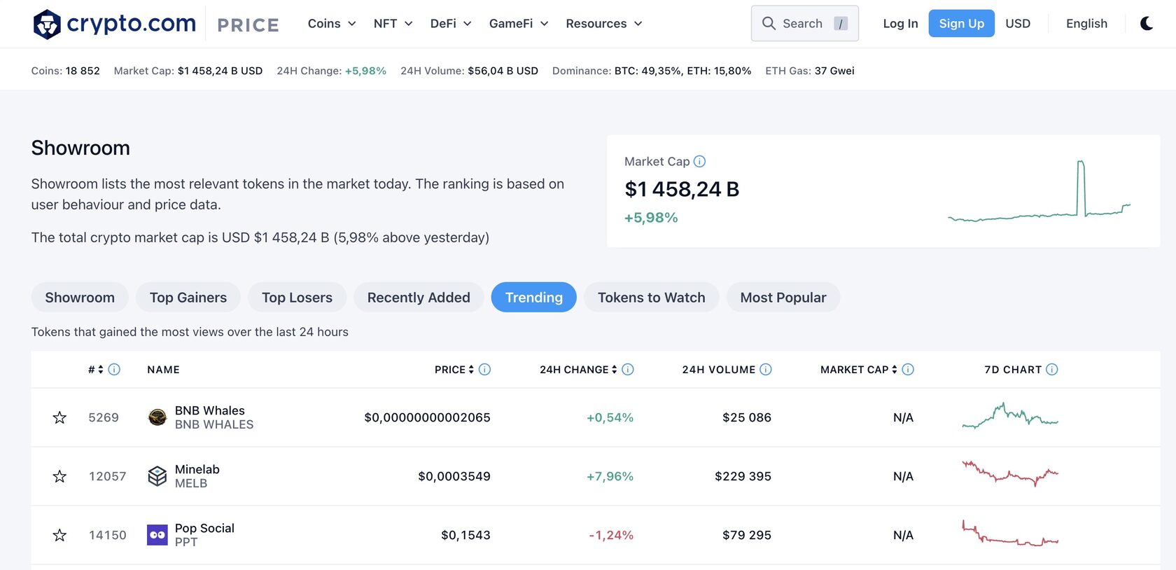Click Market Cap column info icon

pos(908,370)
